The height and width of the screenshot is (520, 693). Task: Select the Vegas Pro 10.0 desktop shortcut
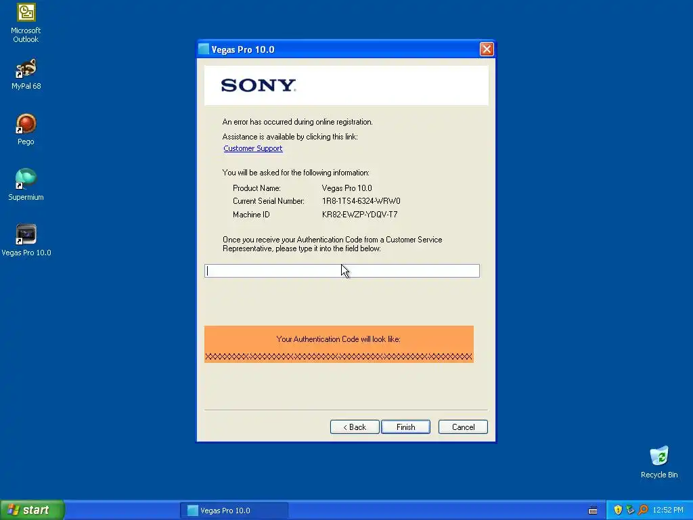click(x=26, y=240)
